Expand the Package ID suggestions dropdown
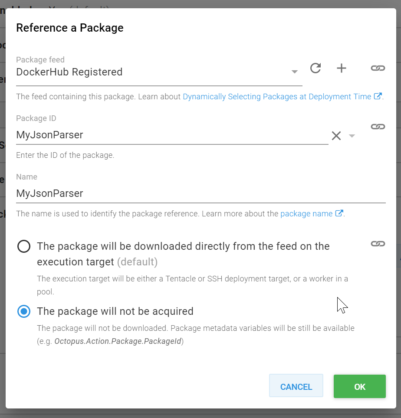The height and width of the screenshot is (418, 401). click(352, 136)
